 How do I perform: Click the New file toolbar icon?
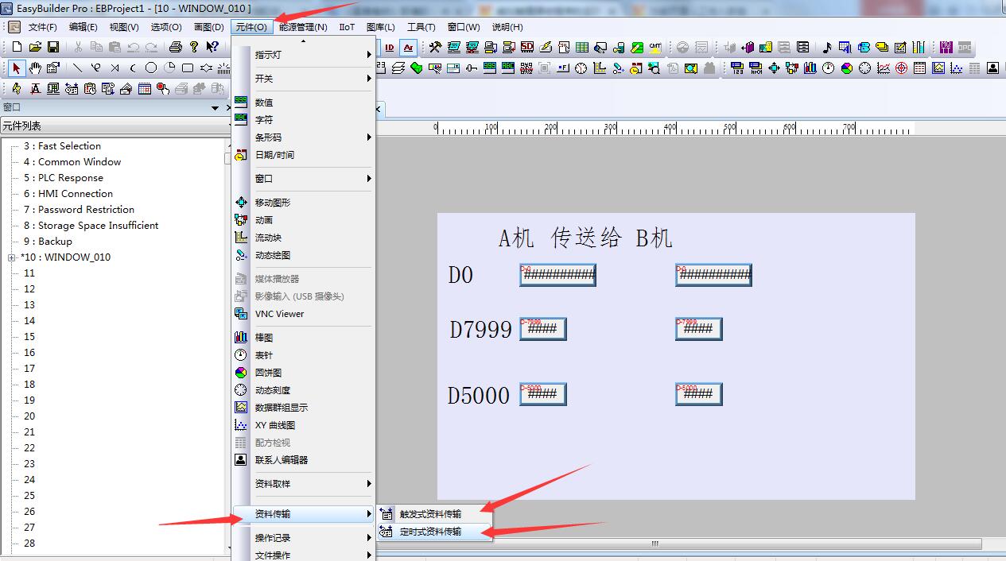click(17, 48)
